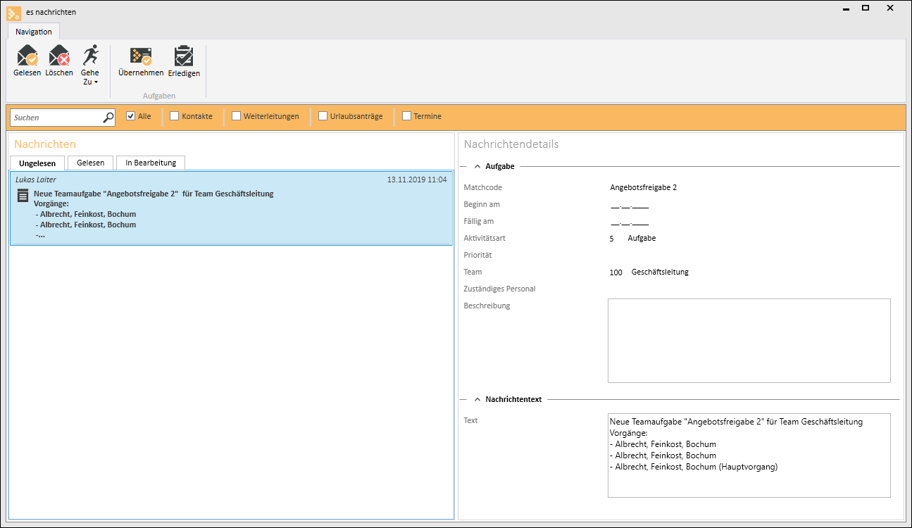Maximize the es nachrichten window

tap(866, 8)
